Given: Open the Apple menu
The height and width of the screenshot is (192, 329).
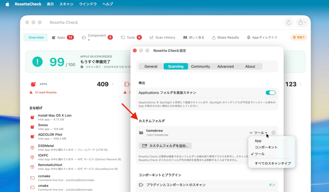Looking at the screenshot, I should (7, 4).
